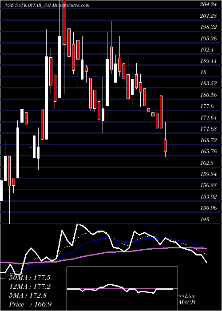The image size is (222, 311).
Task: Click the 156.88 price axis label
Action: pyautogui.click(x=208, y=185)
